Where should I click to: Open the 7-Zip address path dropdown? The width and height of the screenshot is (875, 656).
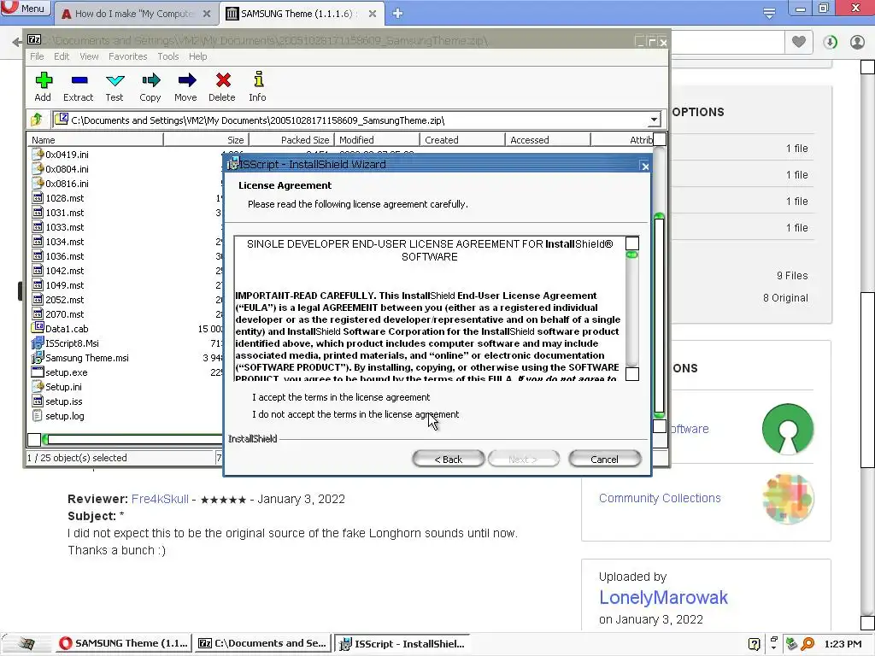[x=654, y=120]
